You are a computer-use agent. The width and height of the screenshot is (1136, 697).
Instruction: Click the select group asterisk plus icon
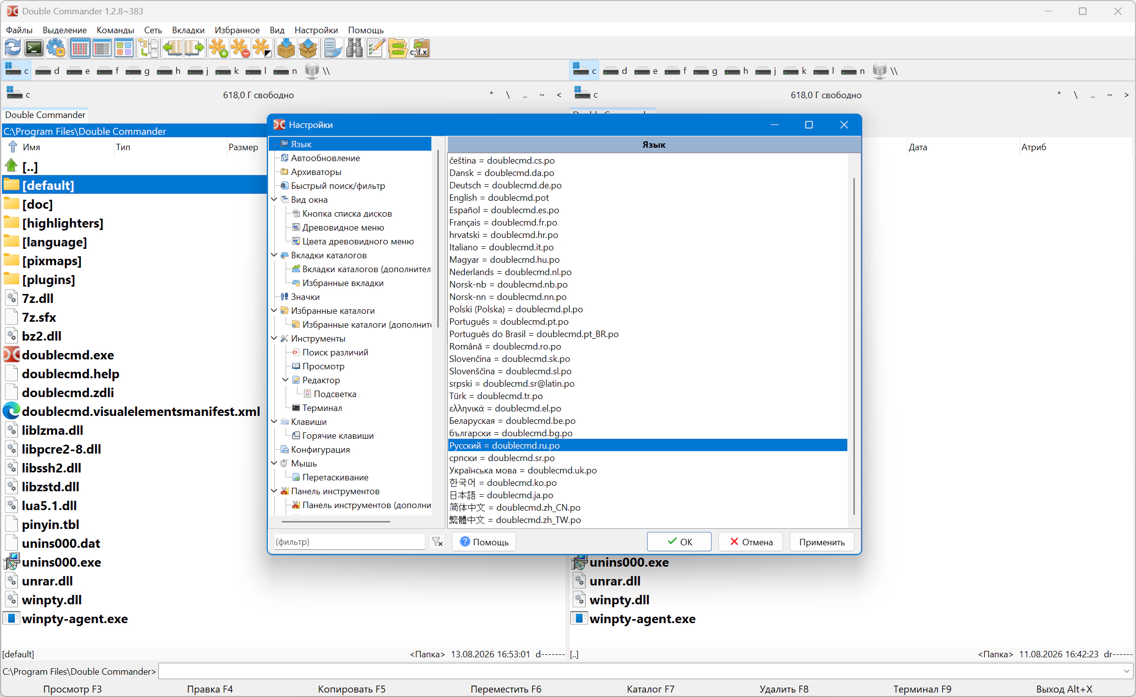[x=218, y=48]
